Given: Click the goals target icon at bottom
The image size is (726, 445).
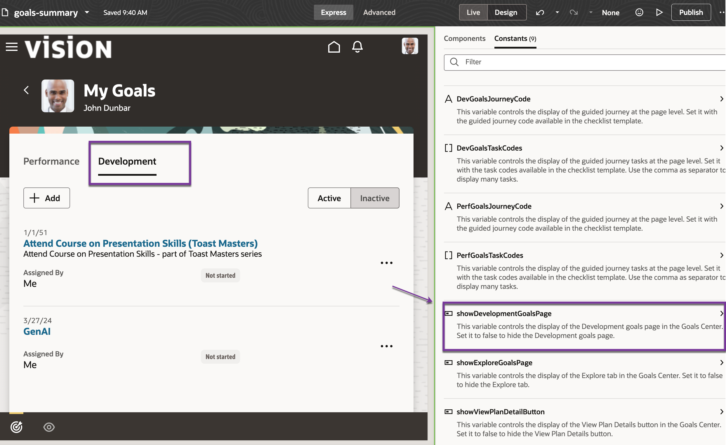Looking at the screenshot, I should click(16, 427).
